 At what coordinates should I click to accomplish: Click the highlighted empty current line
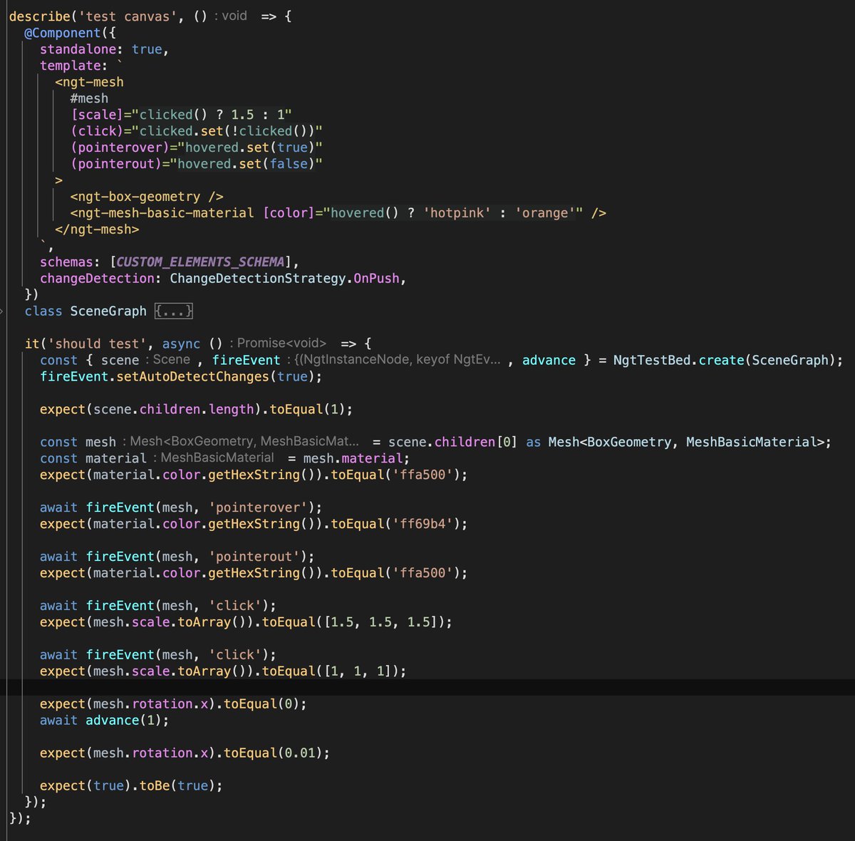point(427,688)
